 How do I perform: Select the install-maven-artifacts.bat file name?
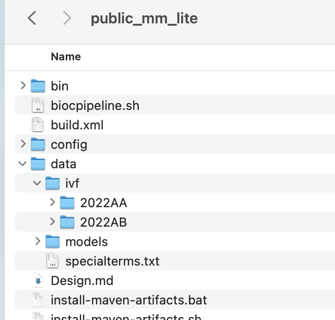(129, 300)
